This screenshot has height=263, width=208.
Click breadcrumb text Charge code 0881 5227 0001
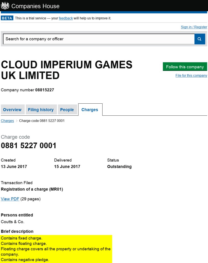(x=42, y=121)
